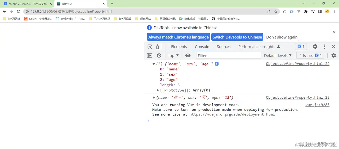Open the 中国民办教育学生 bookmark
The width and height of the screenshot is (339, 149).
(226, 19)
